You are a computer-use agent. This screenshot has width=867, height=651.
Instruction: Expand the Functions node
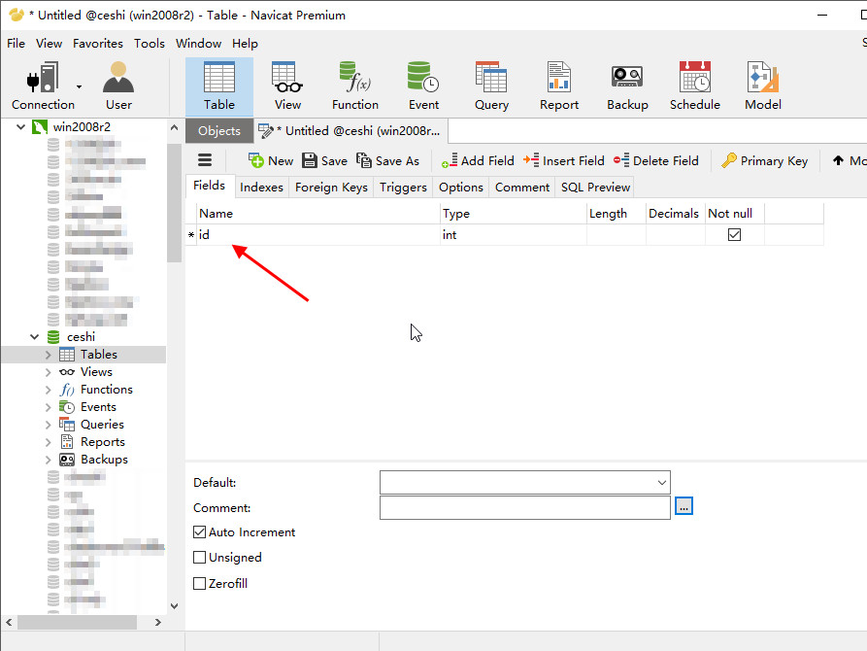coord(49,390)
